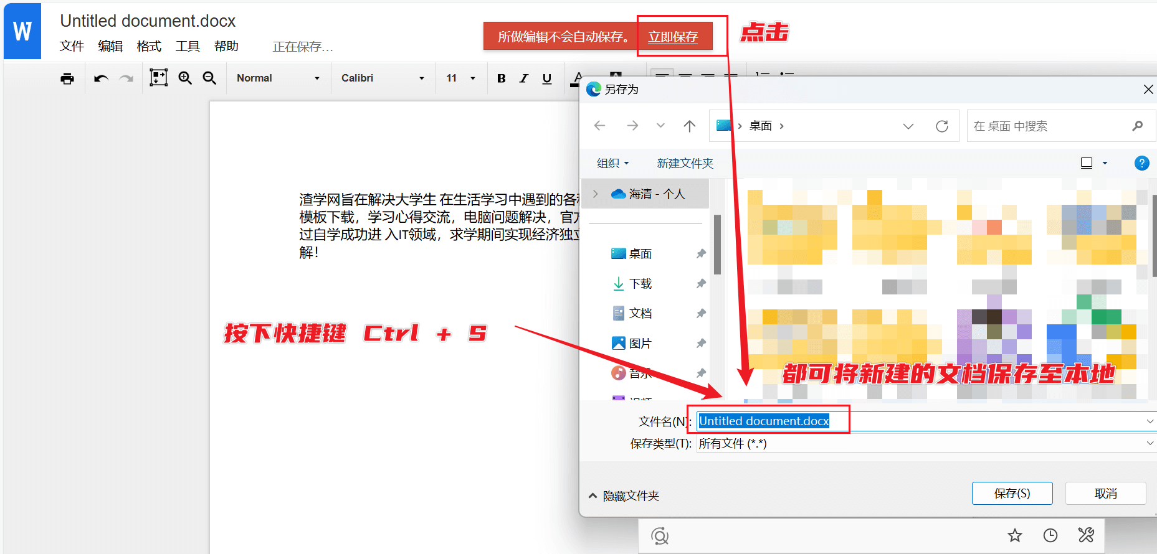The width and height of the screenshot is (1157, 554).
Task: Toggle bold formatting with the B icon
Action: click(501, 78)
